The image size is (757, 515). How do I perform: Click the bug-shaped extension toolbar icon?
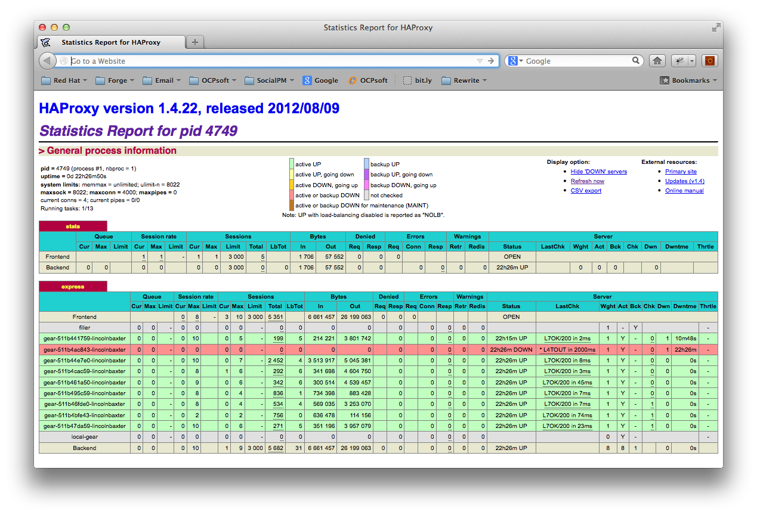[679, 61]
